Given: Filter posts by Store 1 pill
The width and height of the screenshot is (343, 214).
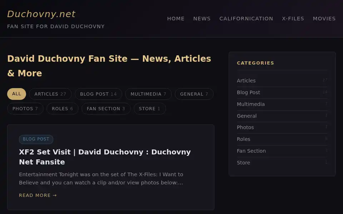Looking at the screenshot, I should click(x=150, y=108).
